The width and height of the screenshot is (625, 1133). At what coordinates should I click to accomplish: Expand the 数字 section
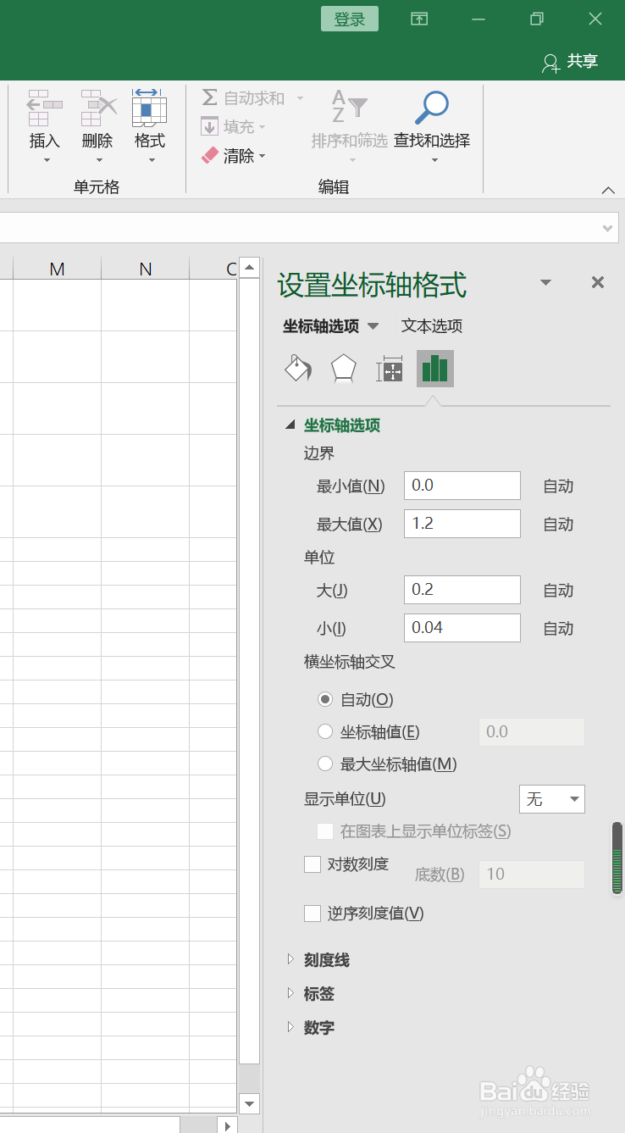[x=290, y=1027]
